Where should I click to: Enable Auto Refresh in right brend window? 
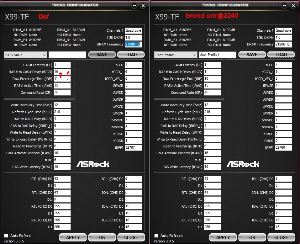(x=156, y=236)
